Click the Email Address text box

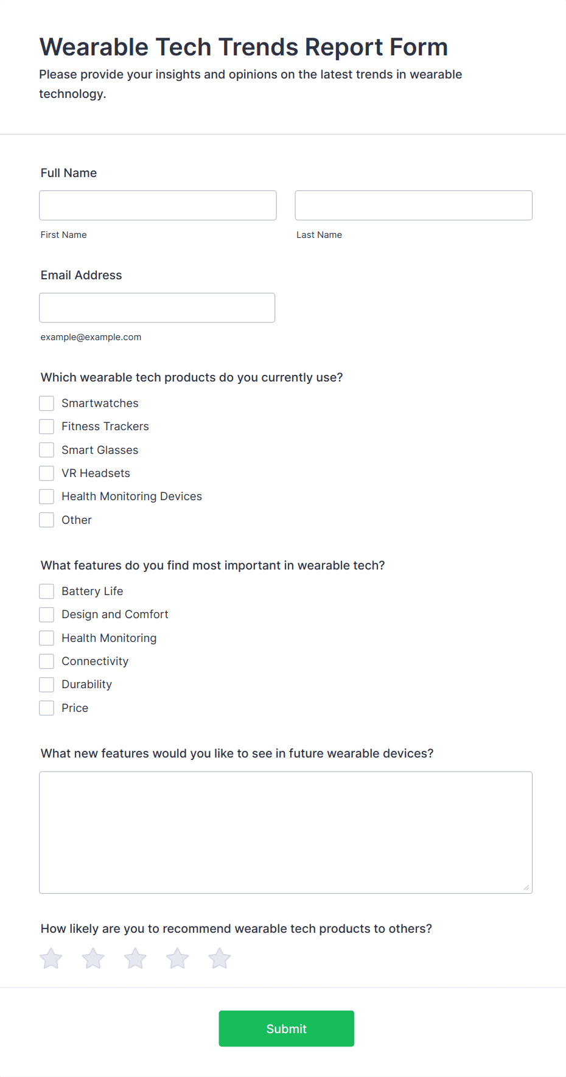(157, 308)
